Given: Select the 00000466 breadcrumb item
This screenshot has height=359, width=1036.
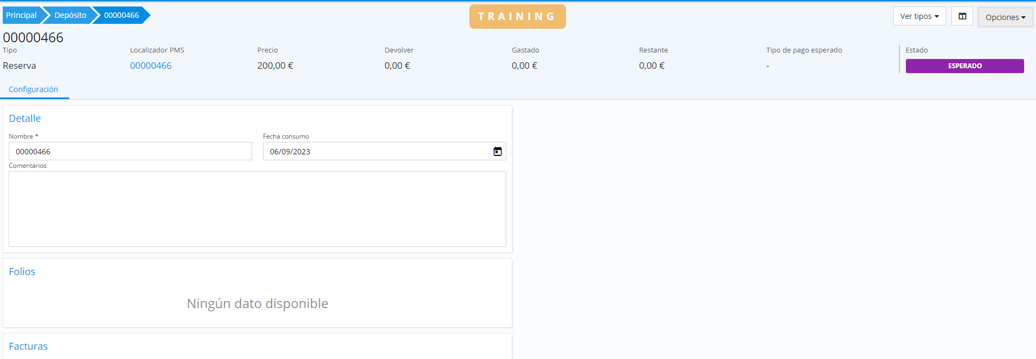Looking at the screenshot, I should (x=121, y=15).
